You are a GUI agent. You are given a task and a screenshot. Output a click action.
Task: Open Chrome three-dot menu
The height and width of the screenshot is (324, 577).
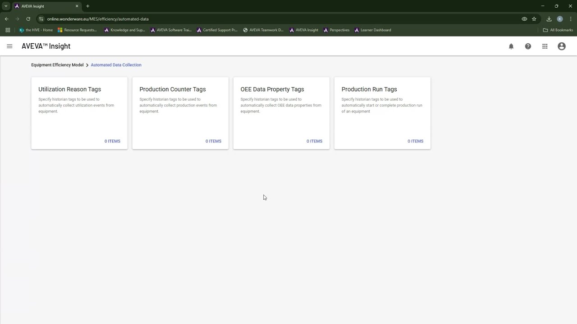[x=571, y=19]
